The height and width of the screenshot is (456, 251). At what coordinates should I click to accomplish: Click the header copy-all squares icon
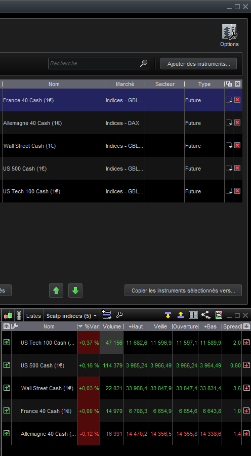pos(229,84)
